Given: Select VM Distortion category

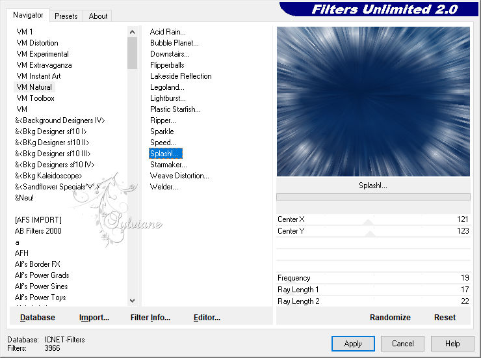Looking at the screenshot, I should (x=38, y=43).
